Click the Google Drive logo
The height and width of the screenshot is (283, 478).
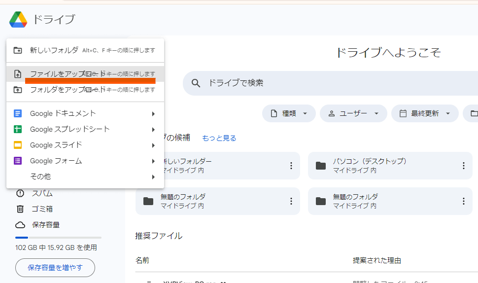[18, 20]
